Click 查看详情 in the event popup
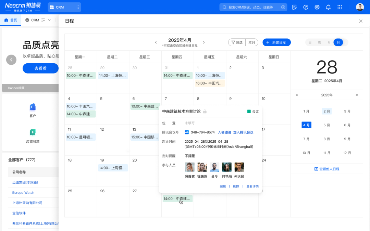 pyautogui.click(x=252, y=187)
